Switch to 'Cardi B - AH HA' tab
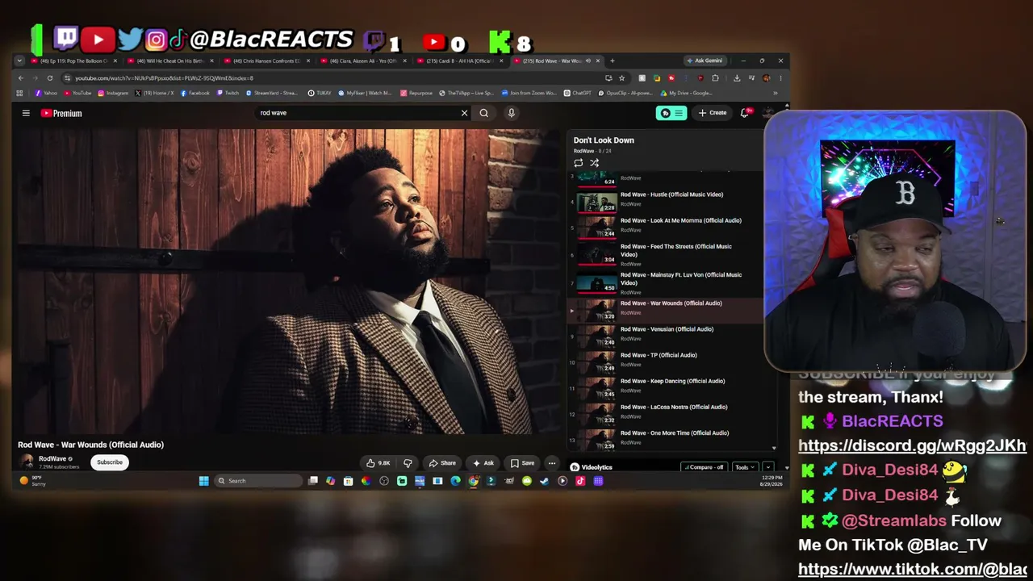 [x=460, y=61]
